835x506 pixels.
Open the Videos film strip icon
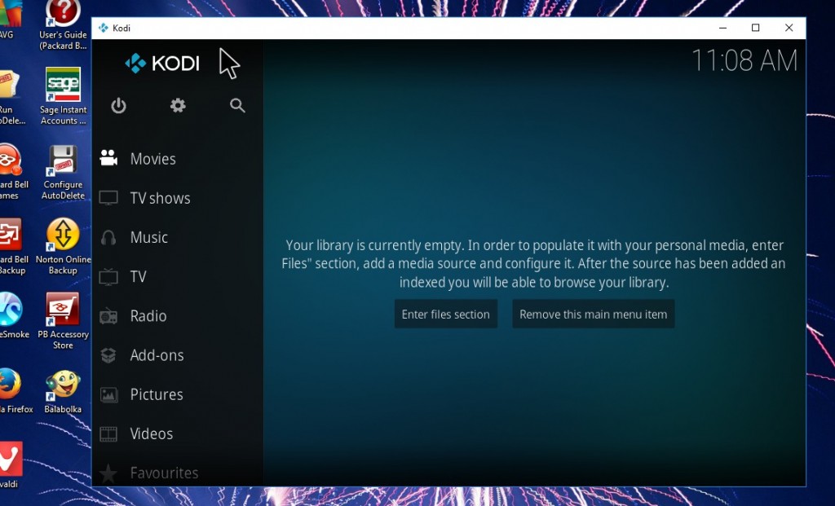pos(108,433)
